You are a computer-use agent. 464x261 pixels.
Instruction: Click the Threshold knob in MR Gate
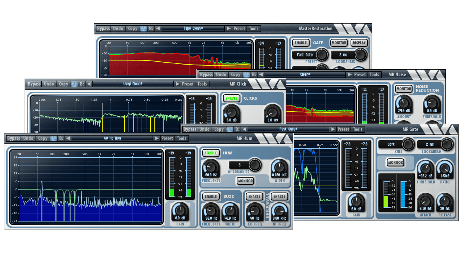tap(425, 169)
